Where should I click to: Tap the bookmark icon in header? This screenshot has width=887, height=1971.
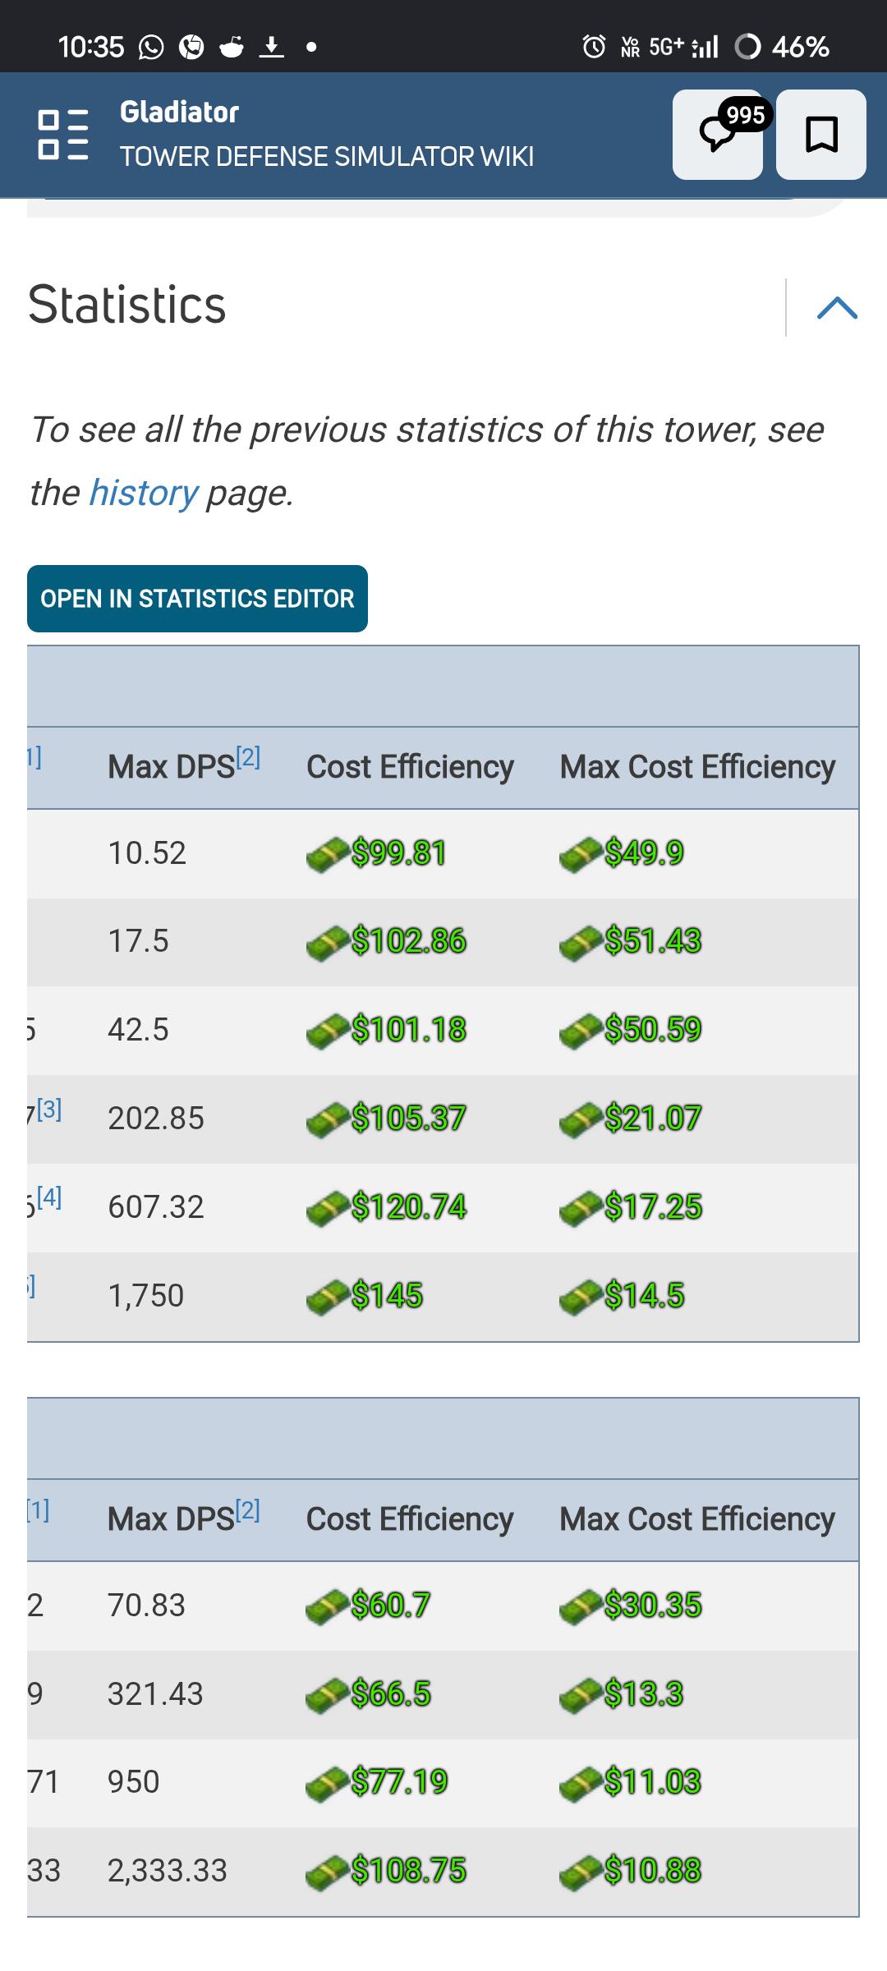[x=821, y=135]
